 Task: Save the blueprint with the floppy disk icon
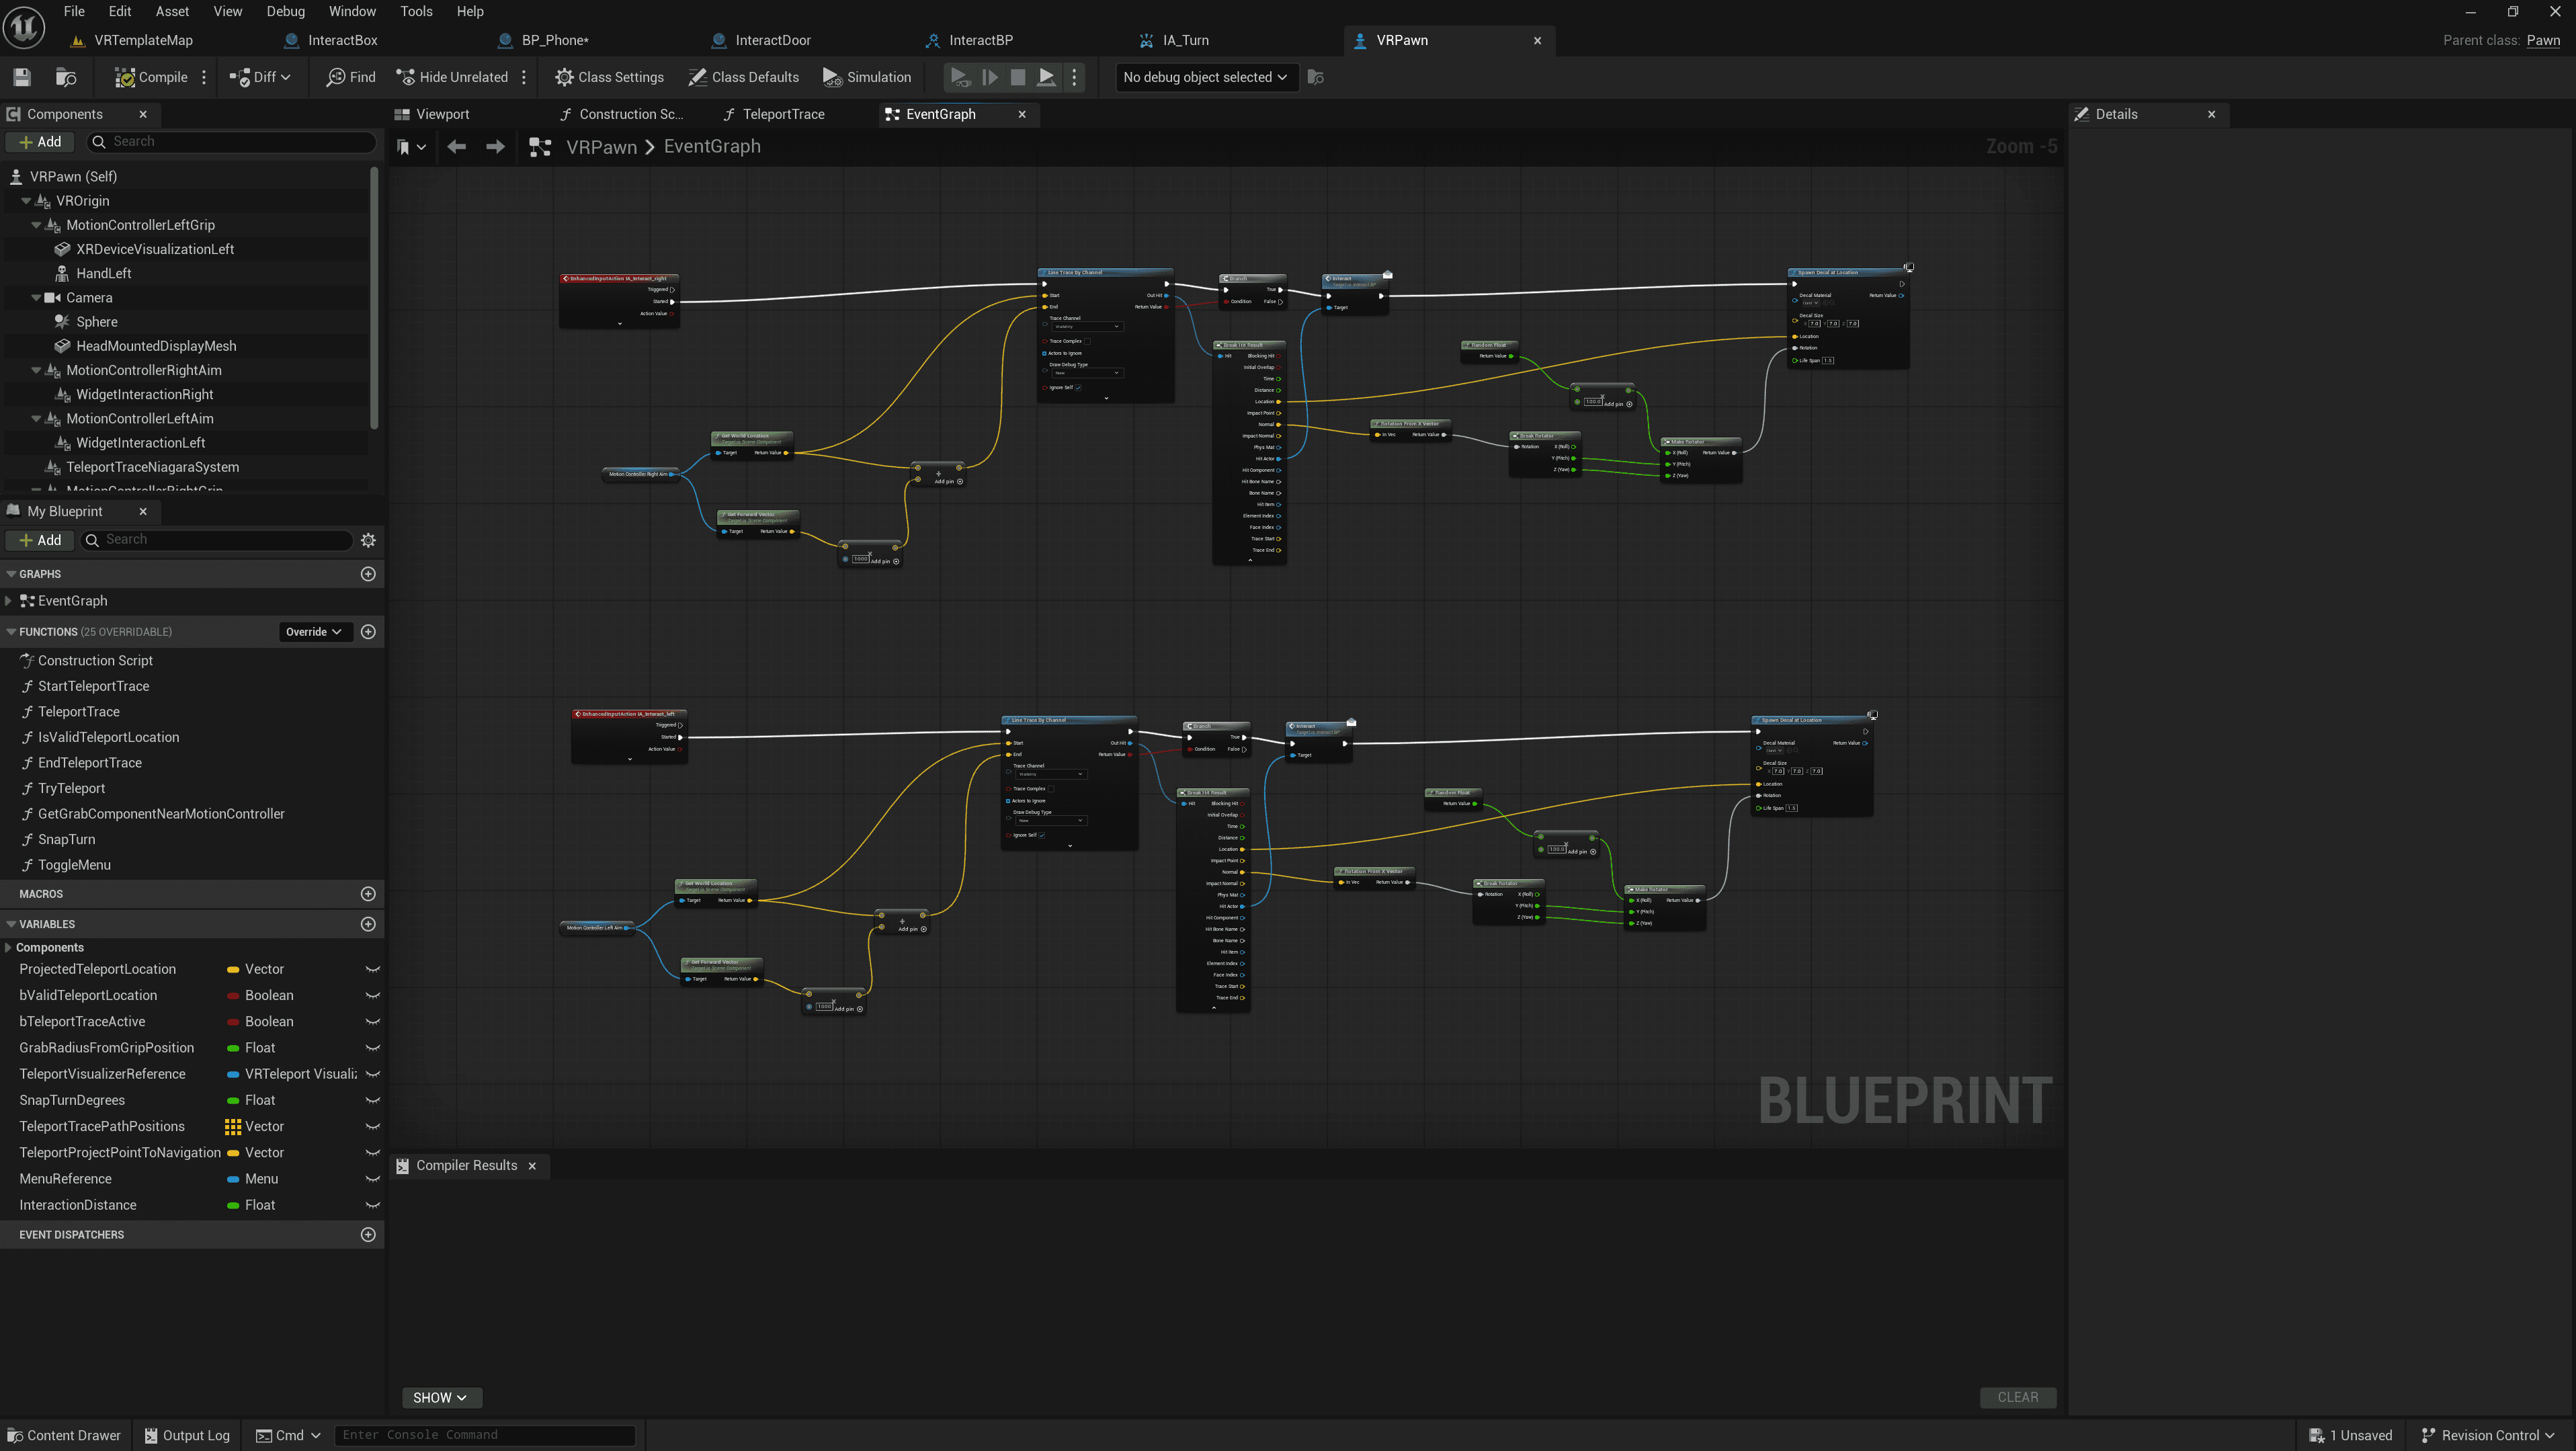(22, 77)
